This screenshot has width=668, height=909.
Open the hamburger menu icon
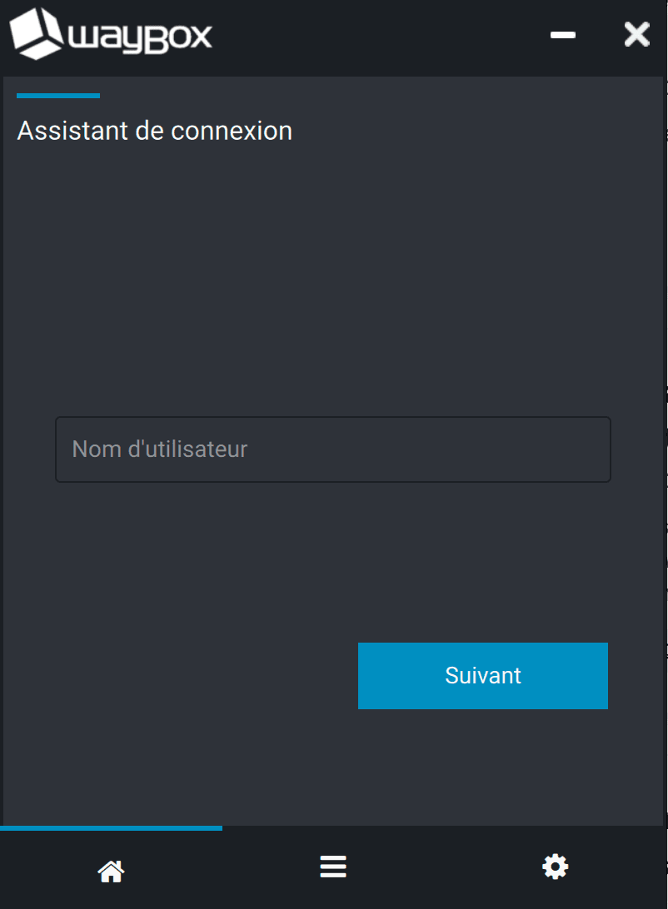coord(333,867)
